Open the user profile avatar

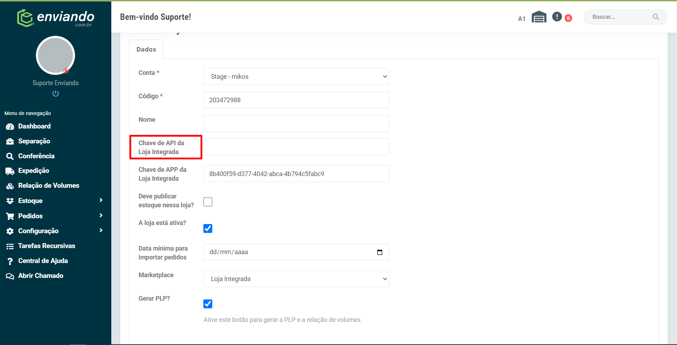click(x=55, y=55)
